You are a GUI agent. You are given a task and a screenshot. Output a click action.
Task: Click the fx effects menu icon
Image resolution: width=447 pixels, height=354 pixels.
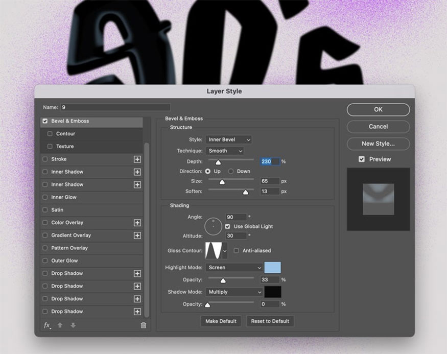click(x=47, y=325)
